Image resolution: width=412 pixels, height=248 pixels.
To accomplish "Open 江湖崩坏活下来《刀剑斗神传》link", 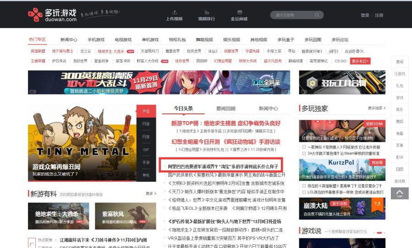I will click(103, 240).
